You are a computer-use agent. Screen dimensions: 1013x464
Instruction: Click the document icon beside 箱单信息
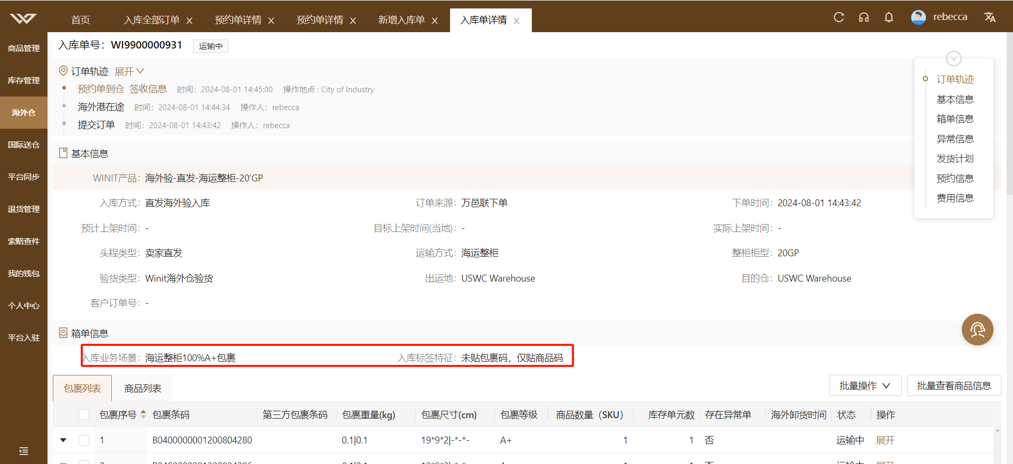[x=63, y=333]
